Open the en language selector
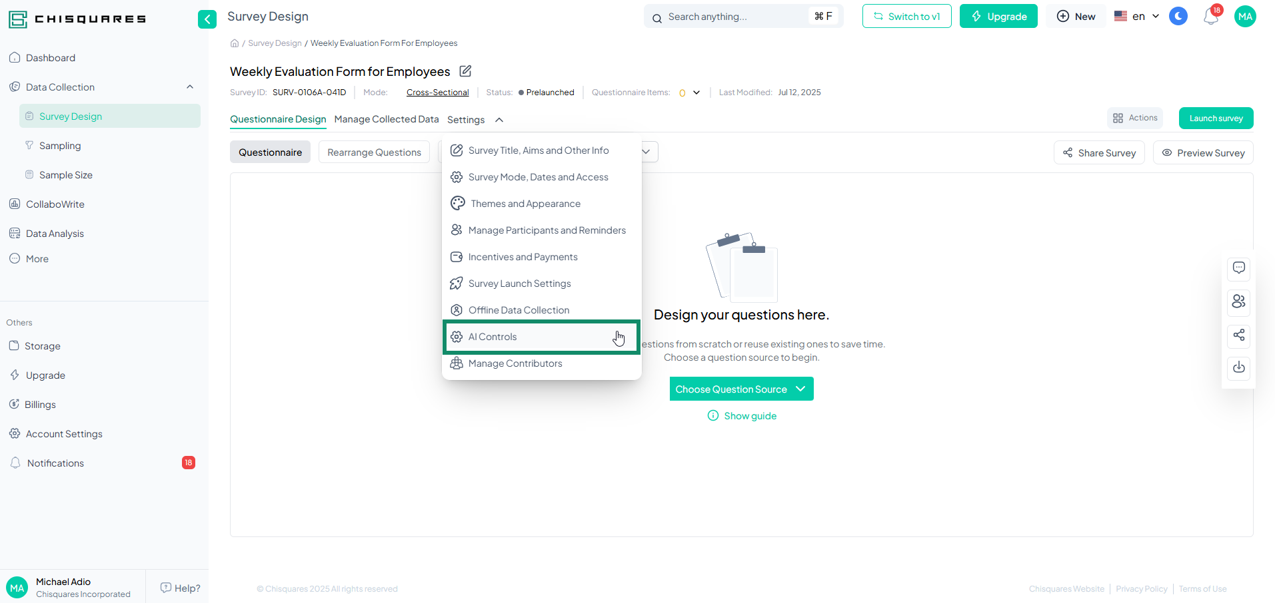Viewport: 1275px width, 603px height. tap(1137, 17)
